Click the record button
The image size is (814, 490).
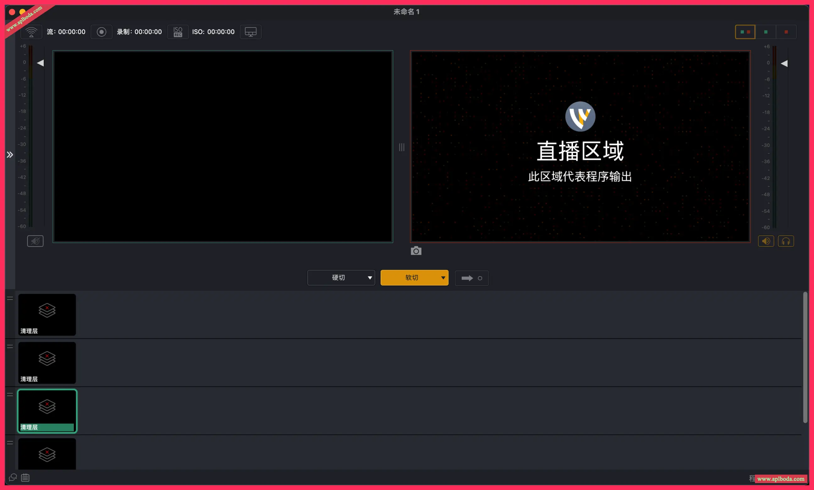[102, 32]
